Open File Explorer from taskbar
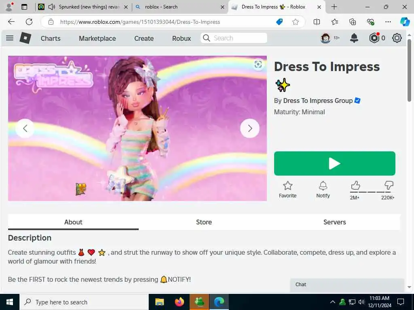The image size is (414, 310). [x=159, y=302]
